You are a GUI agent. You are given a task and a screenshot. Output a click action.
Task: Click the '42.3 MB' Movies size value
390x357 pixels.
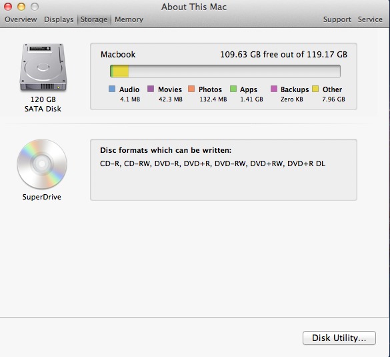171,99
